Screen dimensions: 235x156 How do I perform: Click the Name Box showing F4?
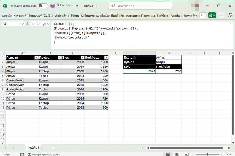click(11, 24)
